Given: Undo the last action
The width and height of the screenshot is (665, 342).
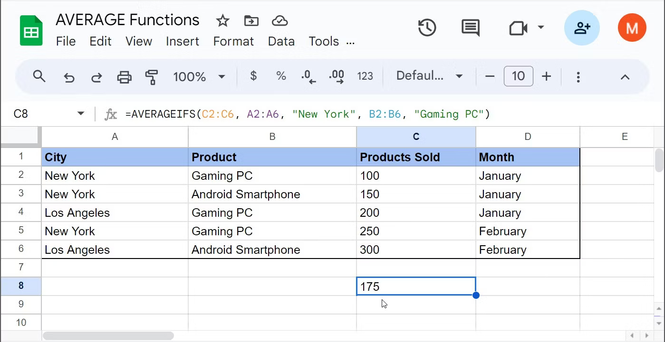Looking at the screenshot, I should click(69, 76).
